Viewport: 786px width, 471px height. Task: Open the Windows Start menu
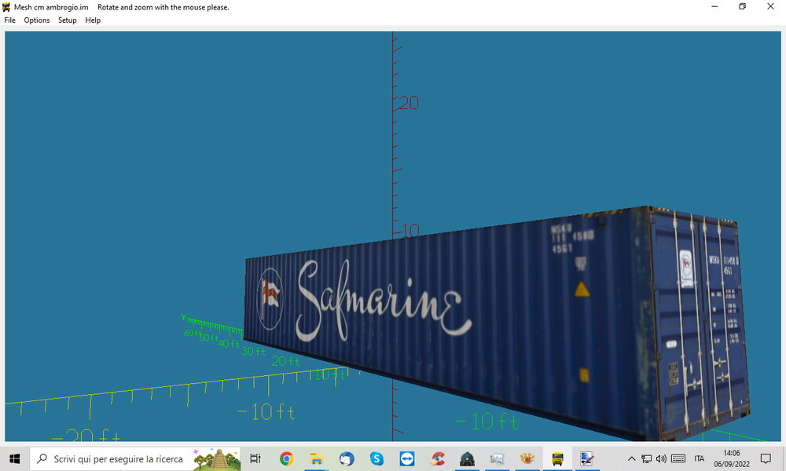point(14,458)
